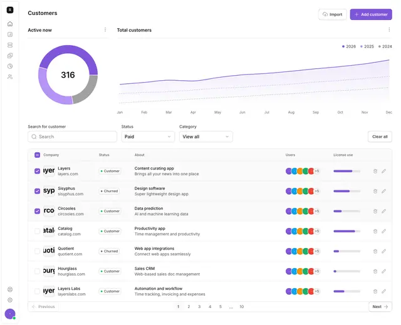This screenshot has height=325, width=401.
Task: Click the Hourglass license use progress bar
Action: click(346, 271)
